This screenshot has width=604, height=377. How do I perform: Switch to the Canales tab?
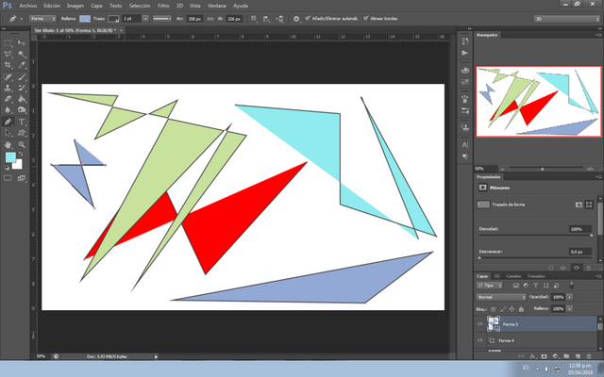coord(513,276)
